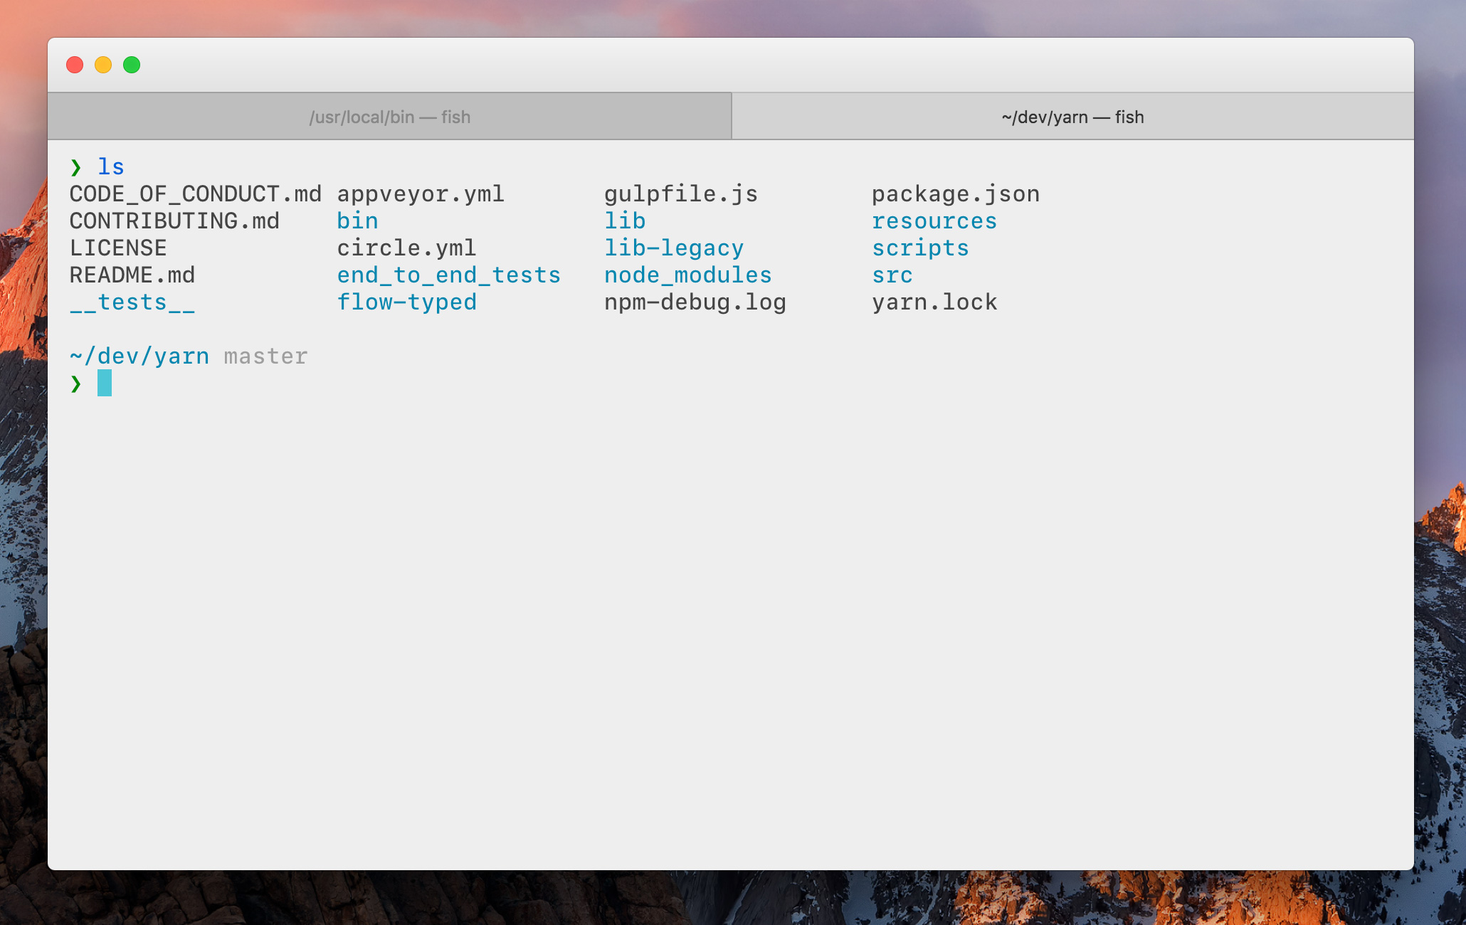1466x925 pixels.
Task: Select the node_modules directory entry
Action: point(687,275)
